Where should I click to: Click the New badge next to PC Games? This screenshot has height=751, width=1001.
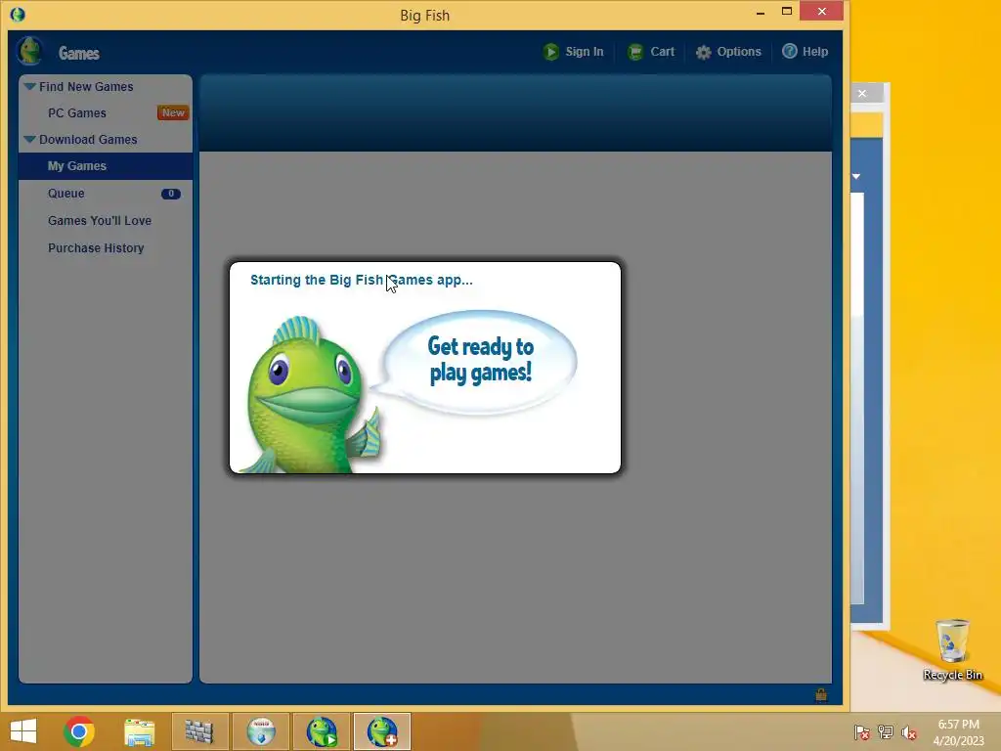click(x=173, y=112)
